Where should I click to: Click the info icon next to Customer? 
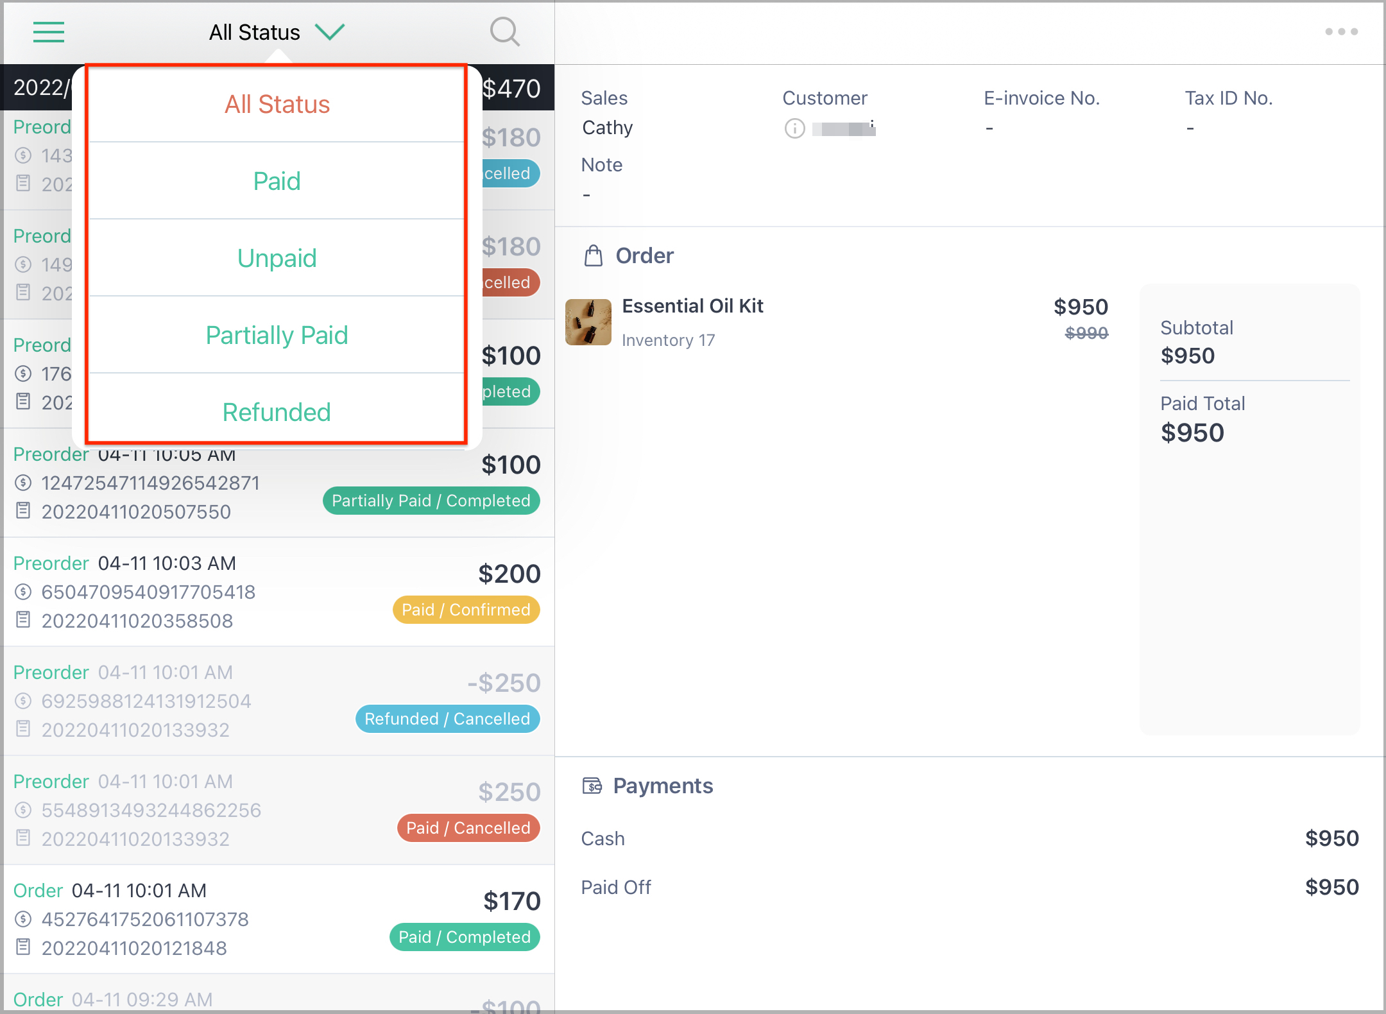coord(794,129)
